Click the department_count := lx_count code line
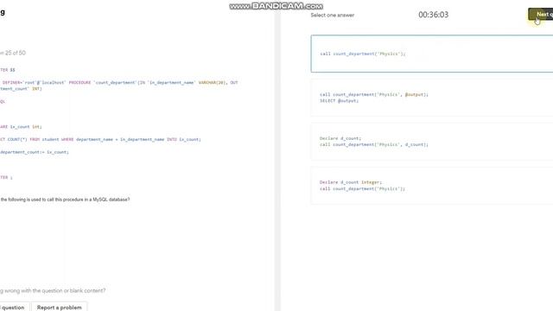The width and height of the screenshot is (553, 311). [x=35, y=152]
